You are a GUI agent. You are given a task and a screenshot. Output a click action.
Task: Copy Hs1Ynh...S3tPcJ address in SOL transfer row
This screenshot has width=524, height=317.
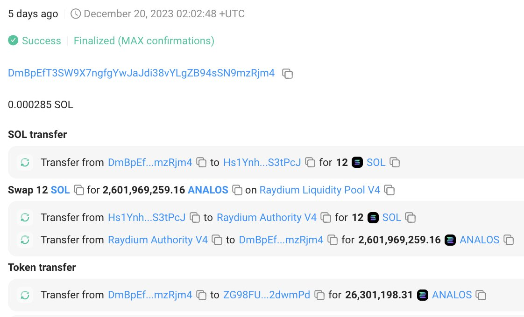point(310,163)
